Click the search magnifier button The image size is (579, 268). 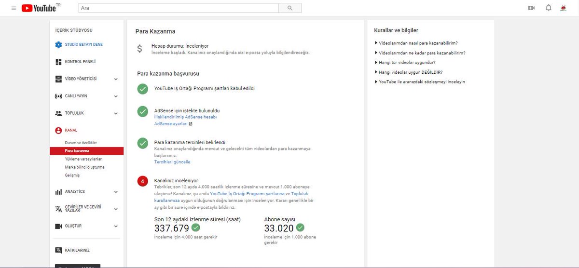click(x=290, y=8)
